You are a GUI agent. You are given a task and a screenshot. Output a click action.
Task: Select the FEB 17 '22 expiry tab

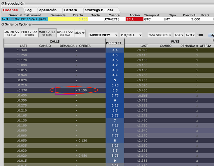click(x=29, y=33)
